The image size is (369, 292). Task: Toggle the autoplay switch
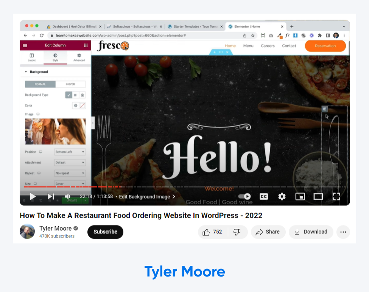(x=245, y=196)
